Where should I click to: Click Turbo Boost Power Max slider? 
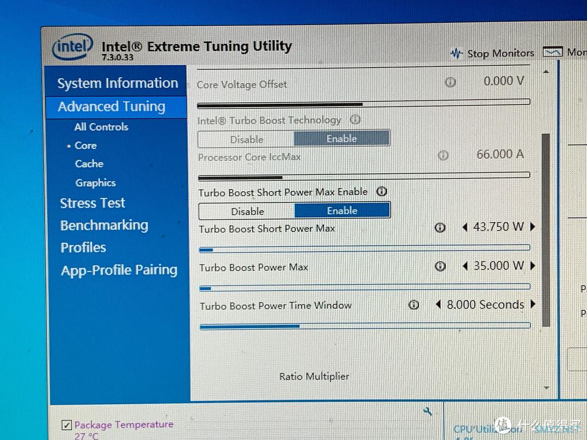pyautogui.click(x=365, y=288)
